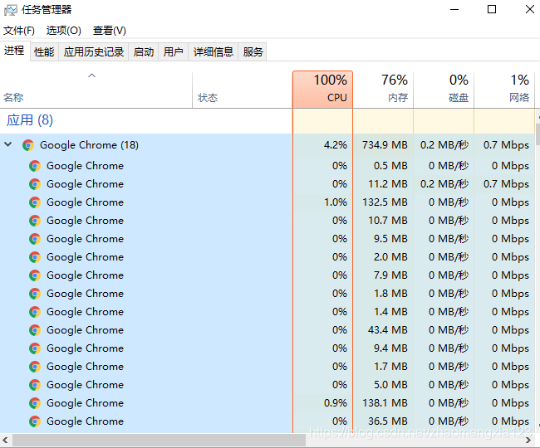Screen dimensions: 540x448
Task: Click the horizontal scrollbar thumb
Action: coord(160,440)
